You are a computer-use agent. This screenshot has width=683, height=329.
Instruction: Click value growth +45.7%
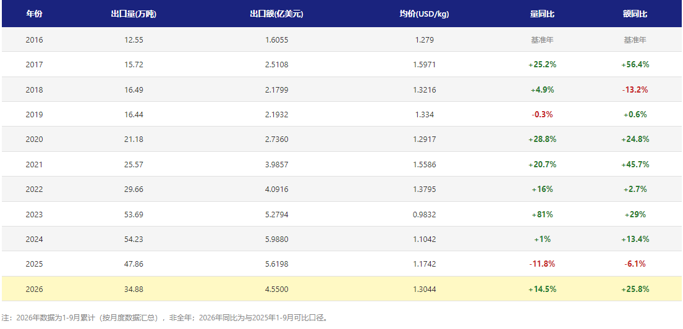coord(635,164)
